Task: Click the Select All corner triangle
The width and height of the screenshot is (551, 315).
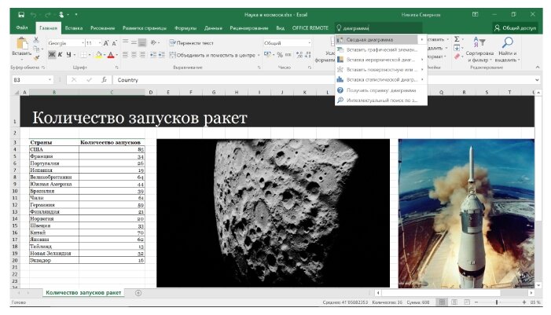Action: [x=17, y=93]
